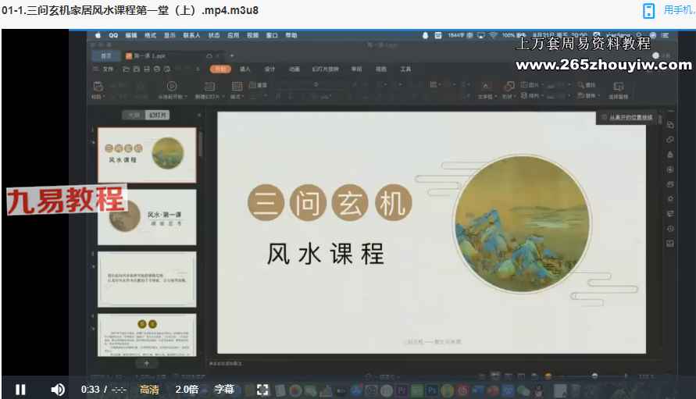Open the 文本框 text box dropdown
Image resolution: width=696 pixels, height=399 pixels.
[x=486, y=96]
